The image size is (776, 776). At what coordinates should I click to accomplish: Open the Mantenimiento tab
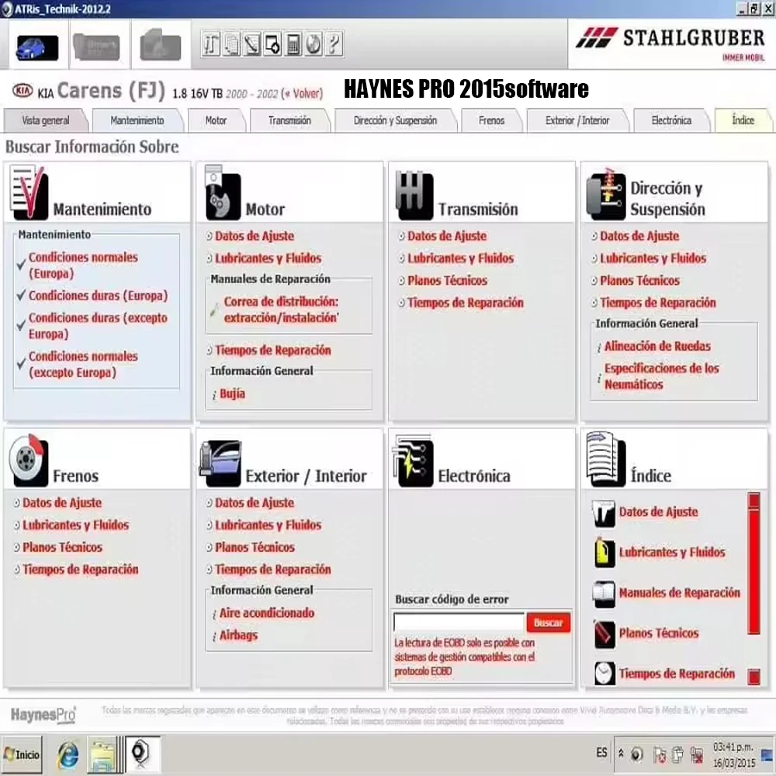(137, 120)
